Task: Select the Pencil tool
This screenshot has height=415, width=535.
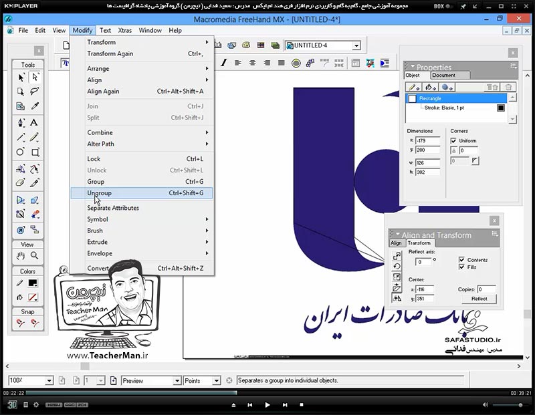Action: [x=35, y=138]
